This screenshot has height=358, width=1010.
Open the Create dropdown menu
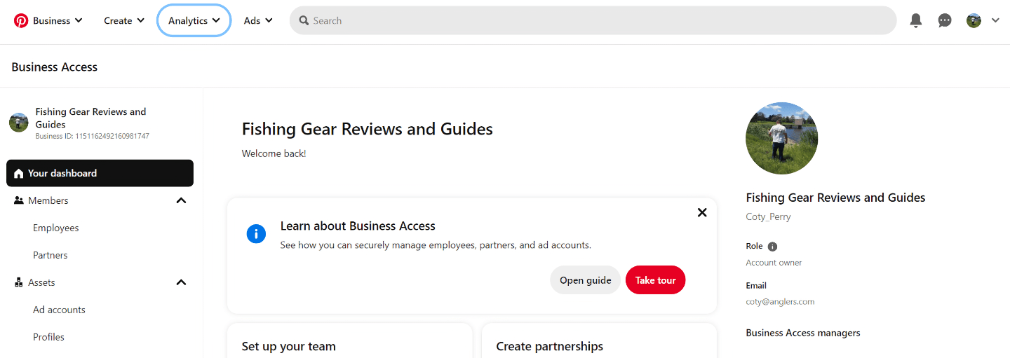[124, 20]
